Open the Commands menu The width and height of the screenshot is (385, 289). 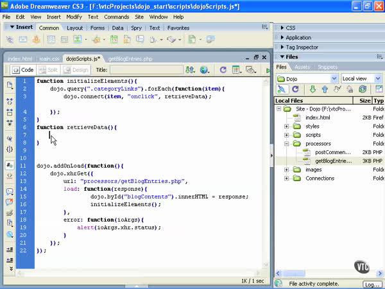point(116,17)
